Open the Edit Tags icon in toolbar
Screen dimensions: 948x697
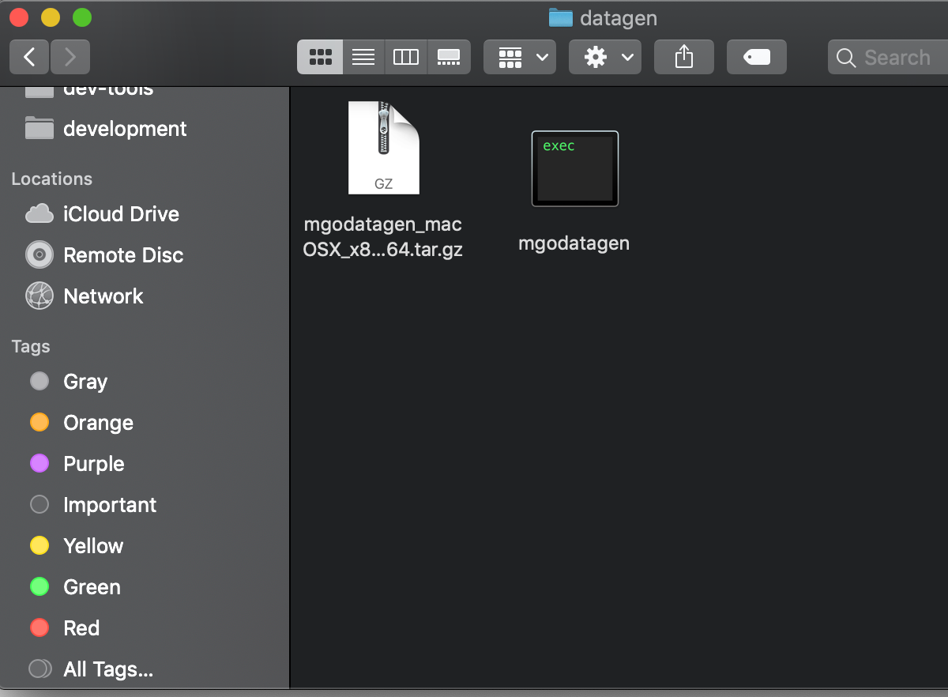tap(756, 56)
